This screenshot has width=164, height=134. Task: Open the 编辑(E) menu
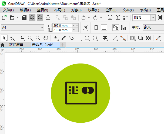pos(25,10)
